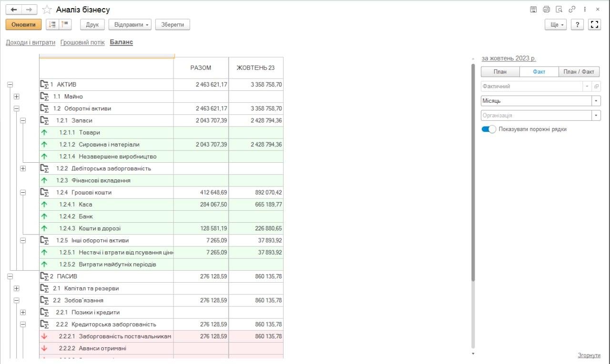Image resolution: width=610 pixels, height=364 pixels.
Task: Click the printer icon in title bar
Action: tap(546, 9)
